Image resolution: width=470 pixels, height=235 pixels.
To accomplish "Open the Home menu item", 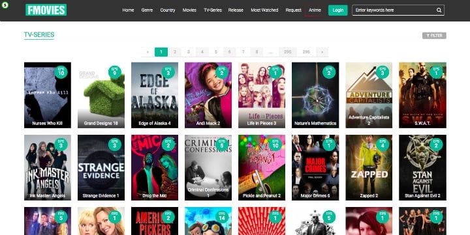I will (128, 10).
